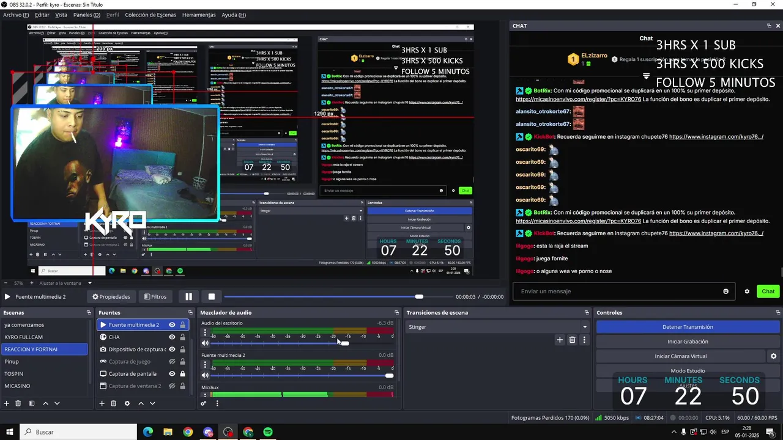Show the Captura de juego source
Screen dimensions: 783x440
[172, 362]
